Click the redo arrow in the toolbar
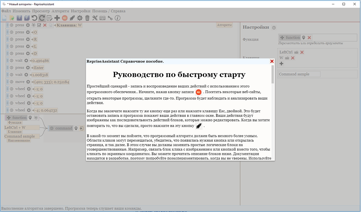 point(42,18)
